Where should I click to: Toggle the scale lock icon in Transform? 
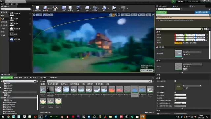tap(206, 40)
